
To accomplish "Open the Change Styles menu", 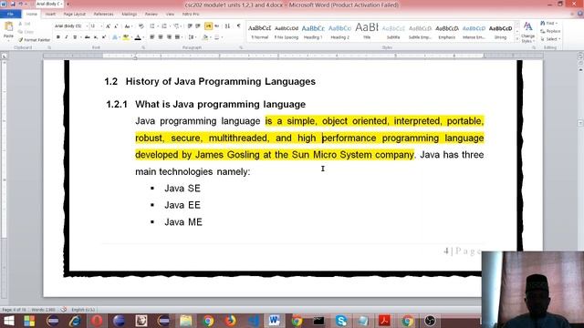I will [527, 32].
